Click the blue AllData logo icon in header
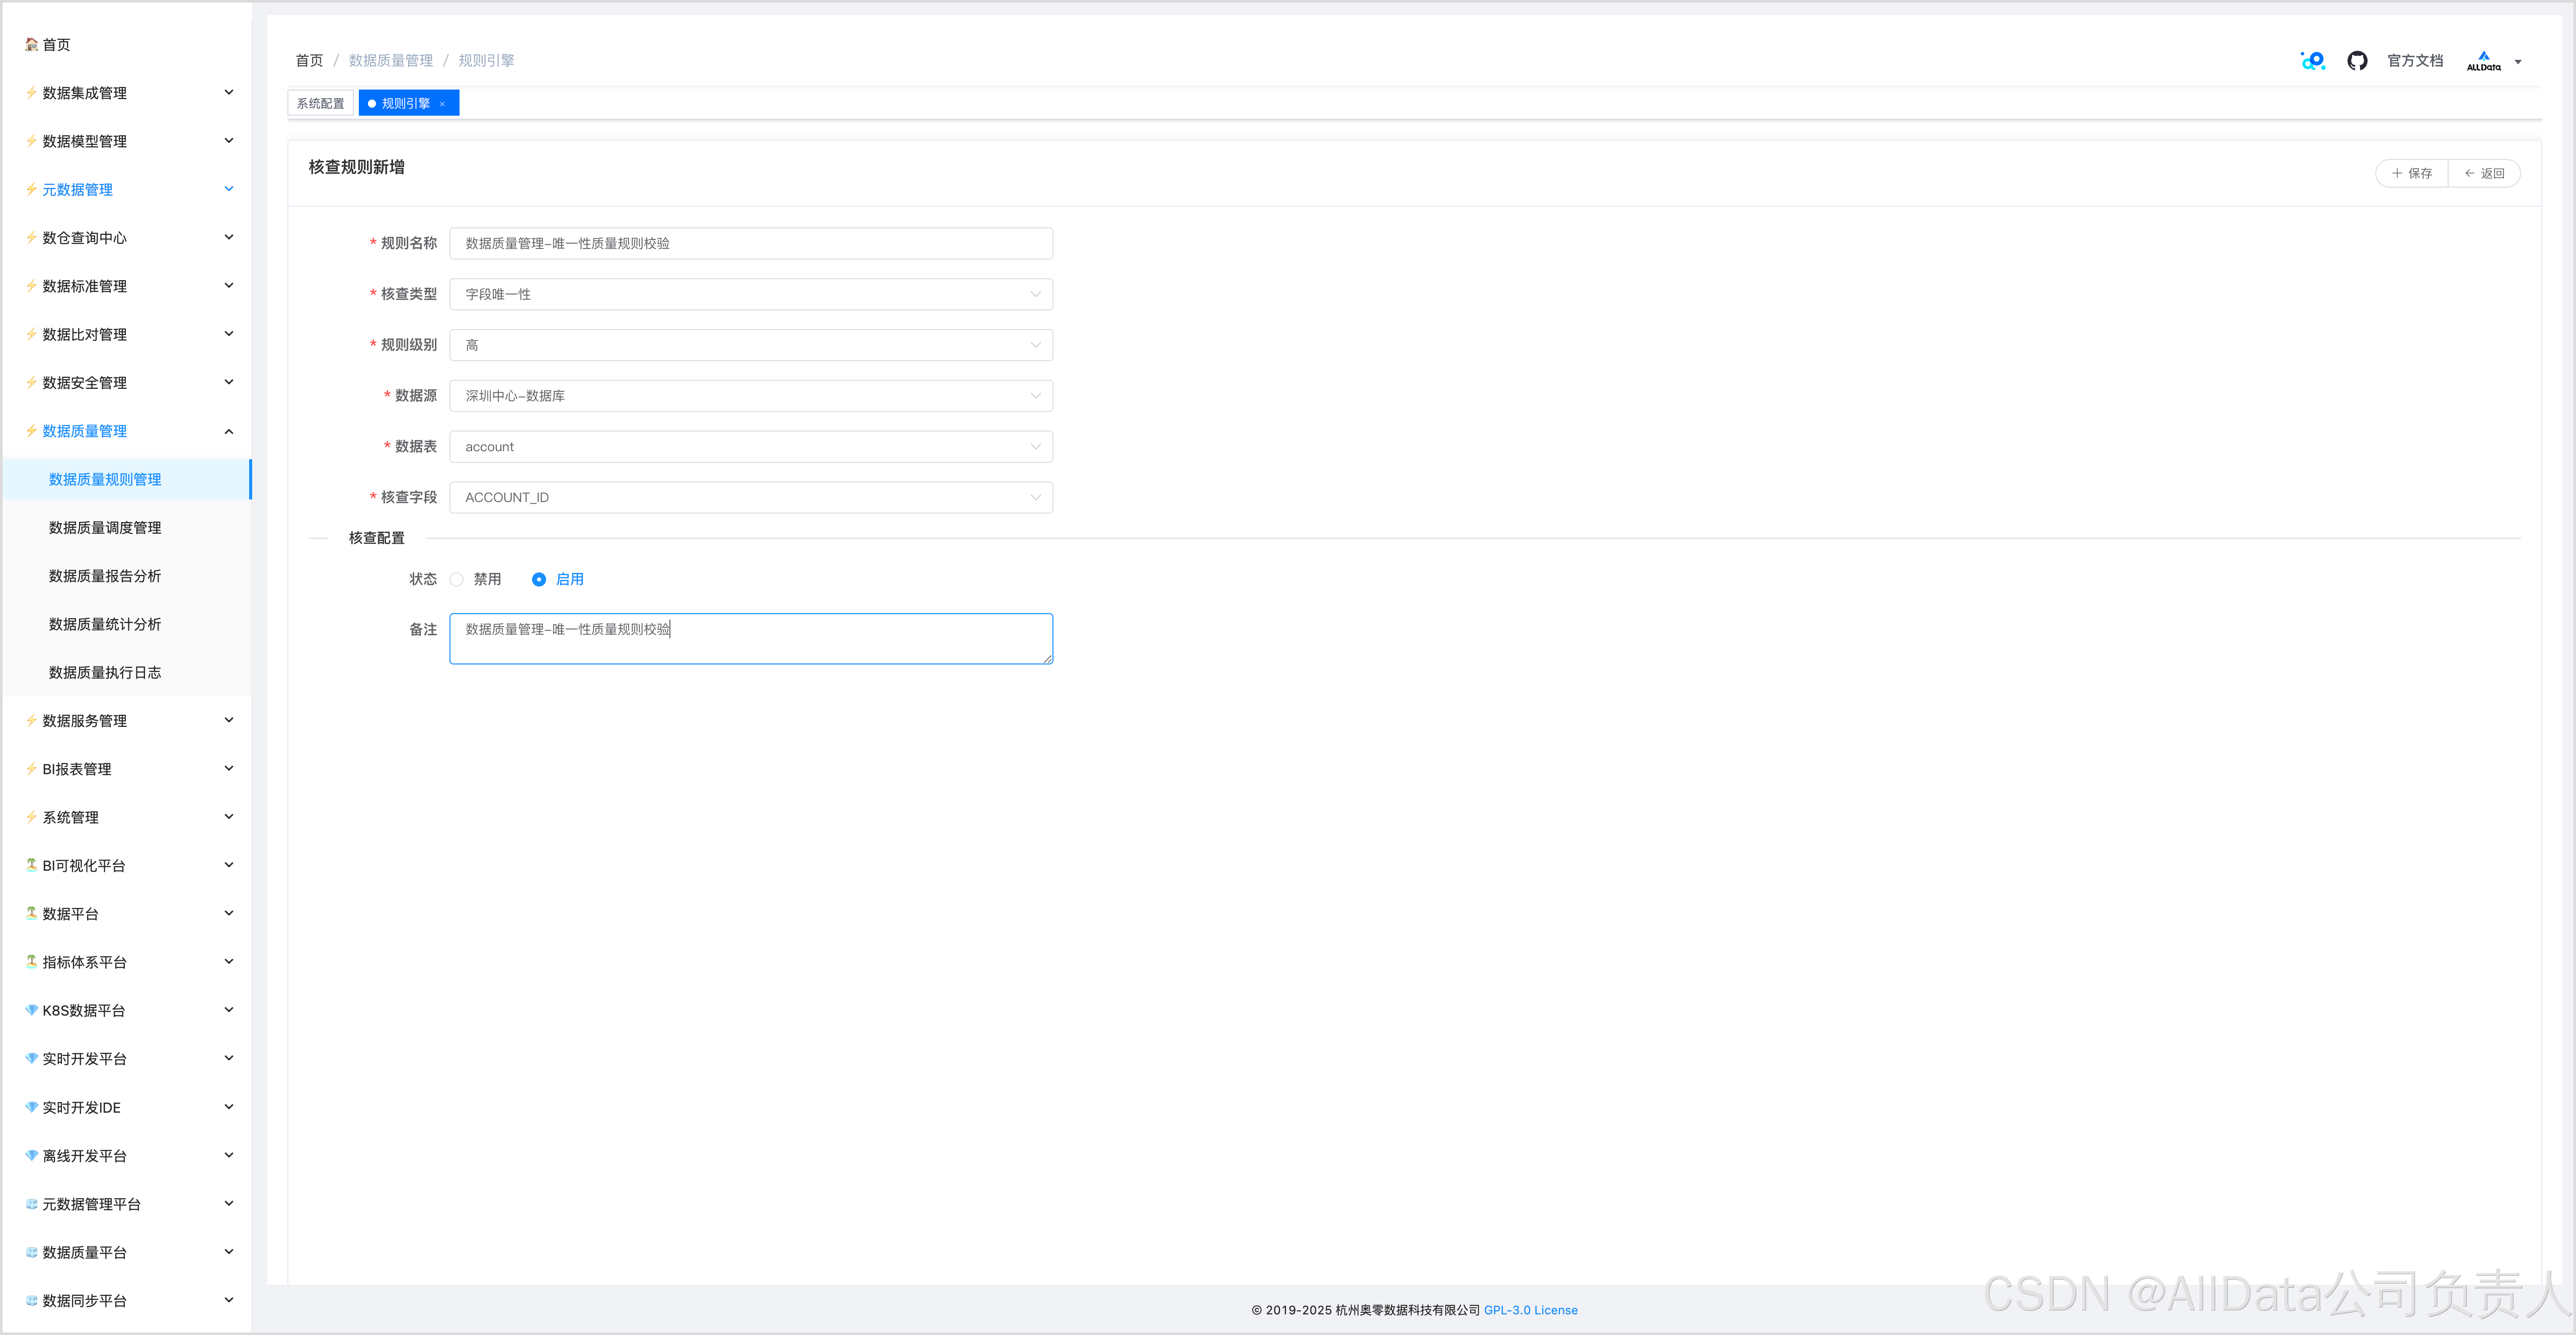 click(2313, 61)
